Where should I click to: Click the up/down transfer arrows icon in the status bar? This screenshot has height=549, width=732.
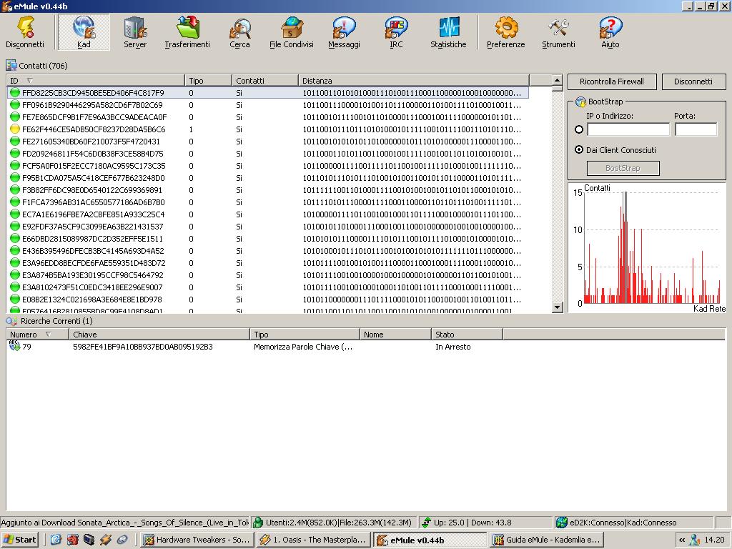(426, 523)
